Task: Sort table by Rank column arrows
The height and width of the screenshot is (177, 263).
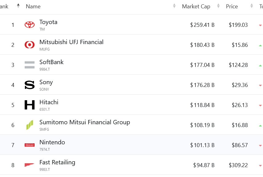Action: click(x=18, y=6)
